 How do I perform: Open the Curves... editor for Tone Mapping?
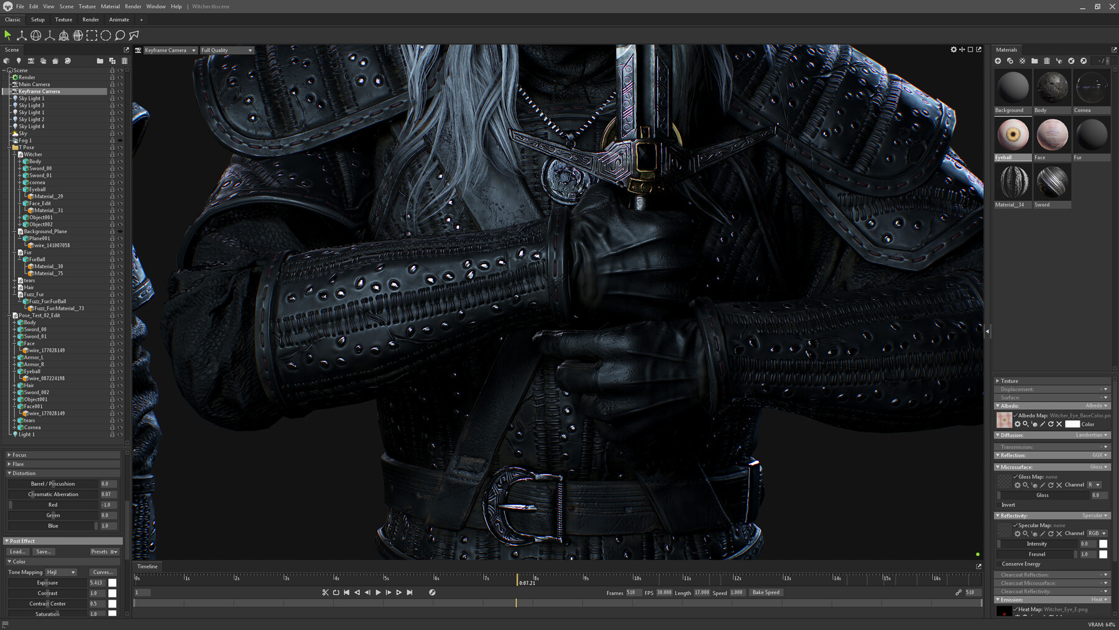click(103, 572)
